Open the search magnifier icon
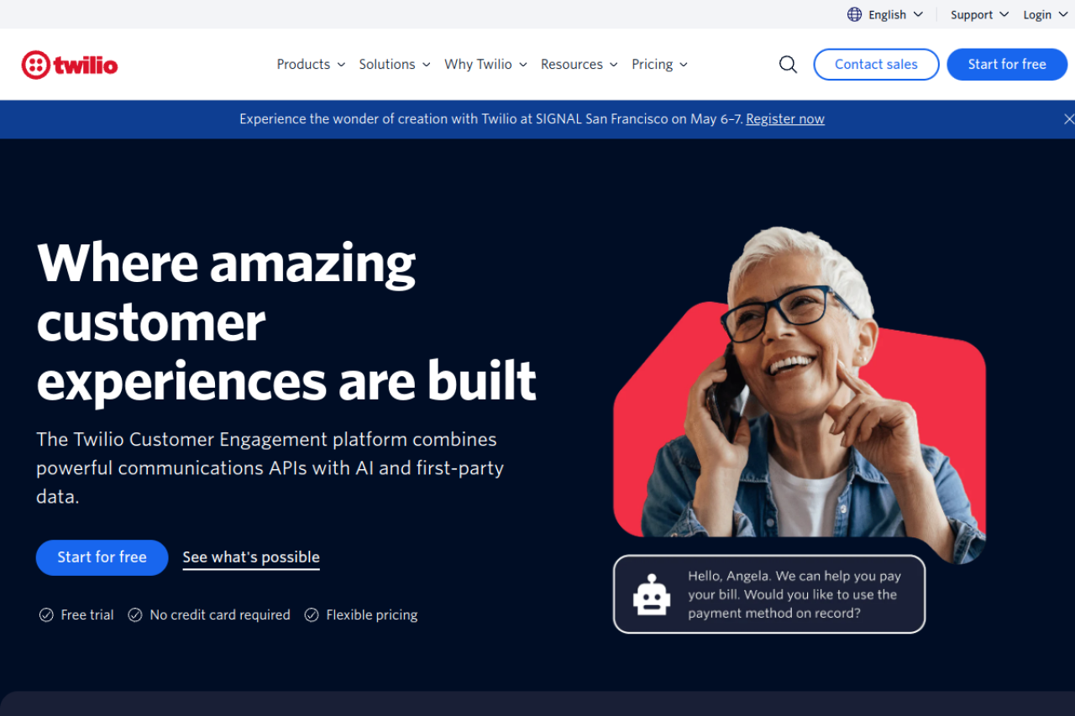Screen dimensions: 1075x716 pyautogui.click(x=788, y=65)
